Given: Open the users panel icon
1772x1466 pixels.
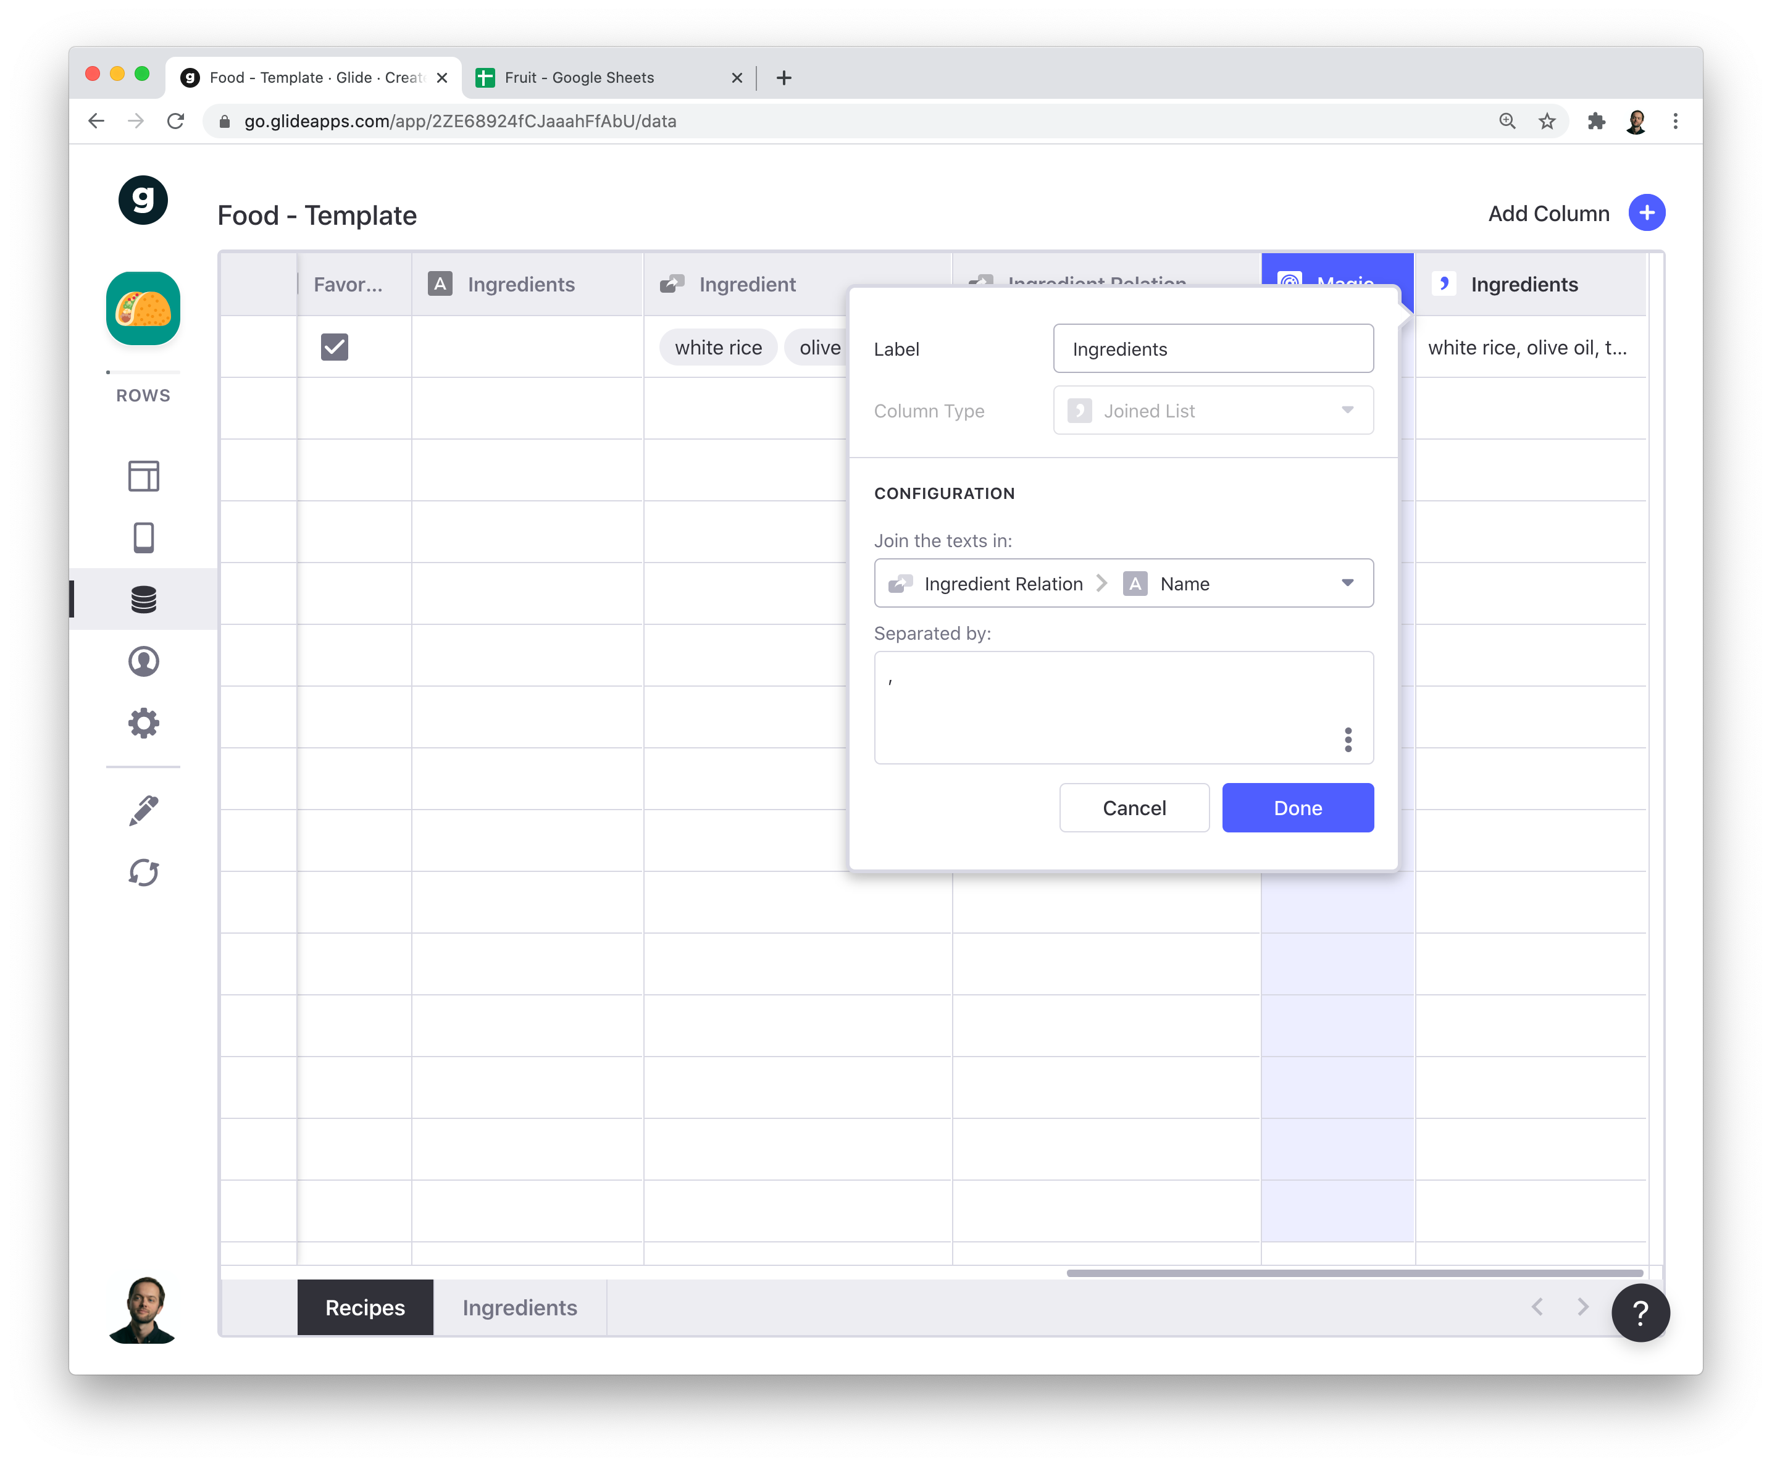Looking at the screenshot, I should tap(143, 662).
